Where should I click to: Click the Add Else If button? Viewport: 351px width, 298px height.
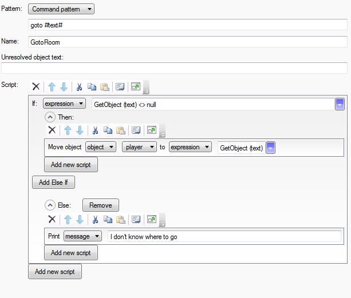[53, 182]
